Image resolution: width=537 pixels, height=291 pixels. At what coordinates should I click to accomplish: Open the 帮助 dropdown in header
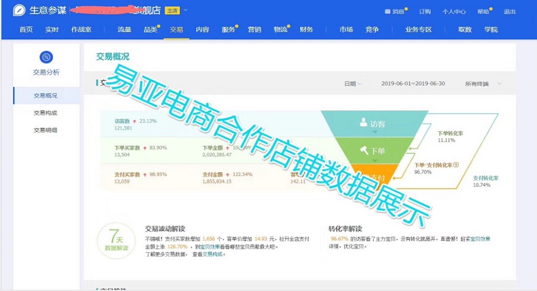click(x=485, y=12)
